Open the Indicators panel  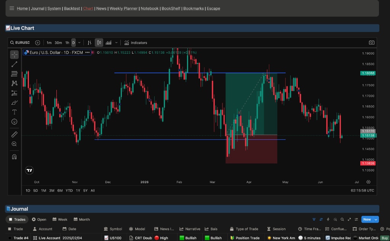136,43
